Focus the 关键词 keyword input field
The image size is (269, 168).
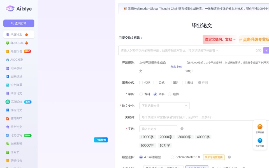pos(204,117)
